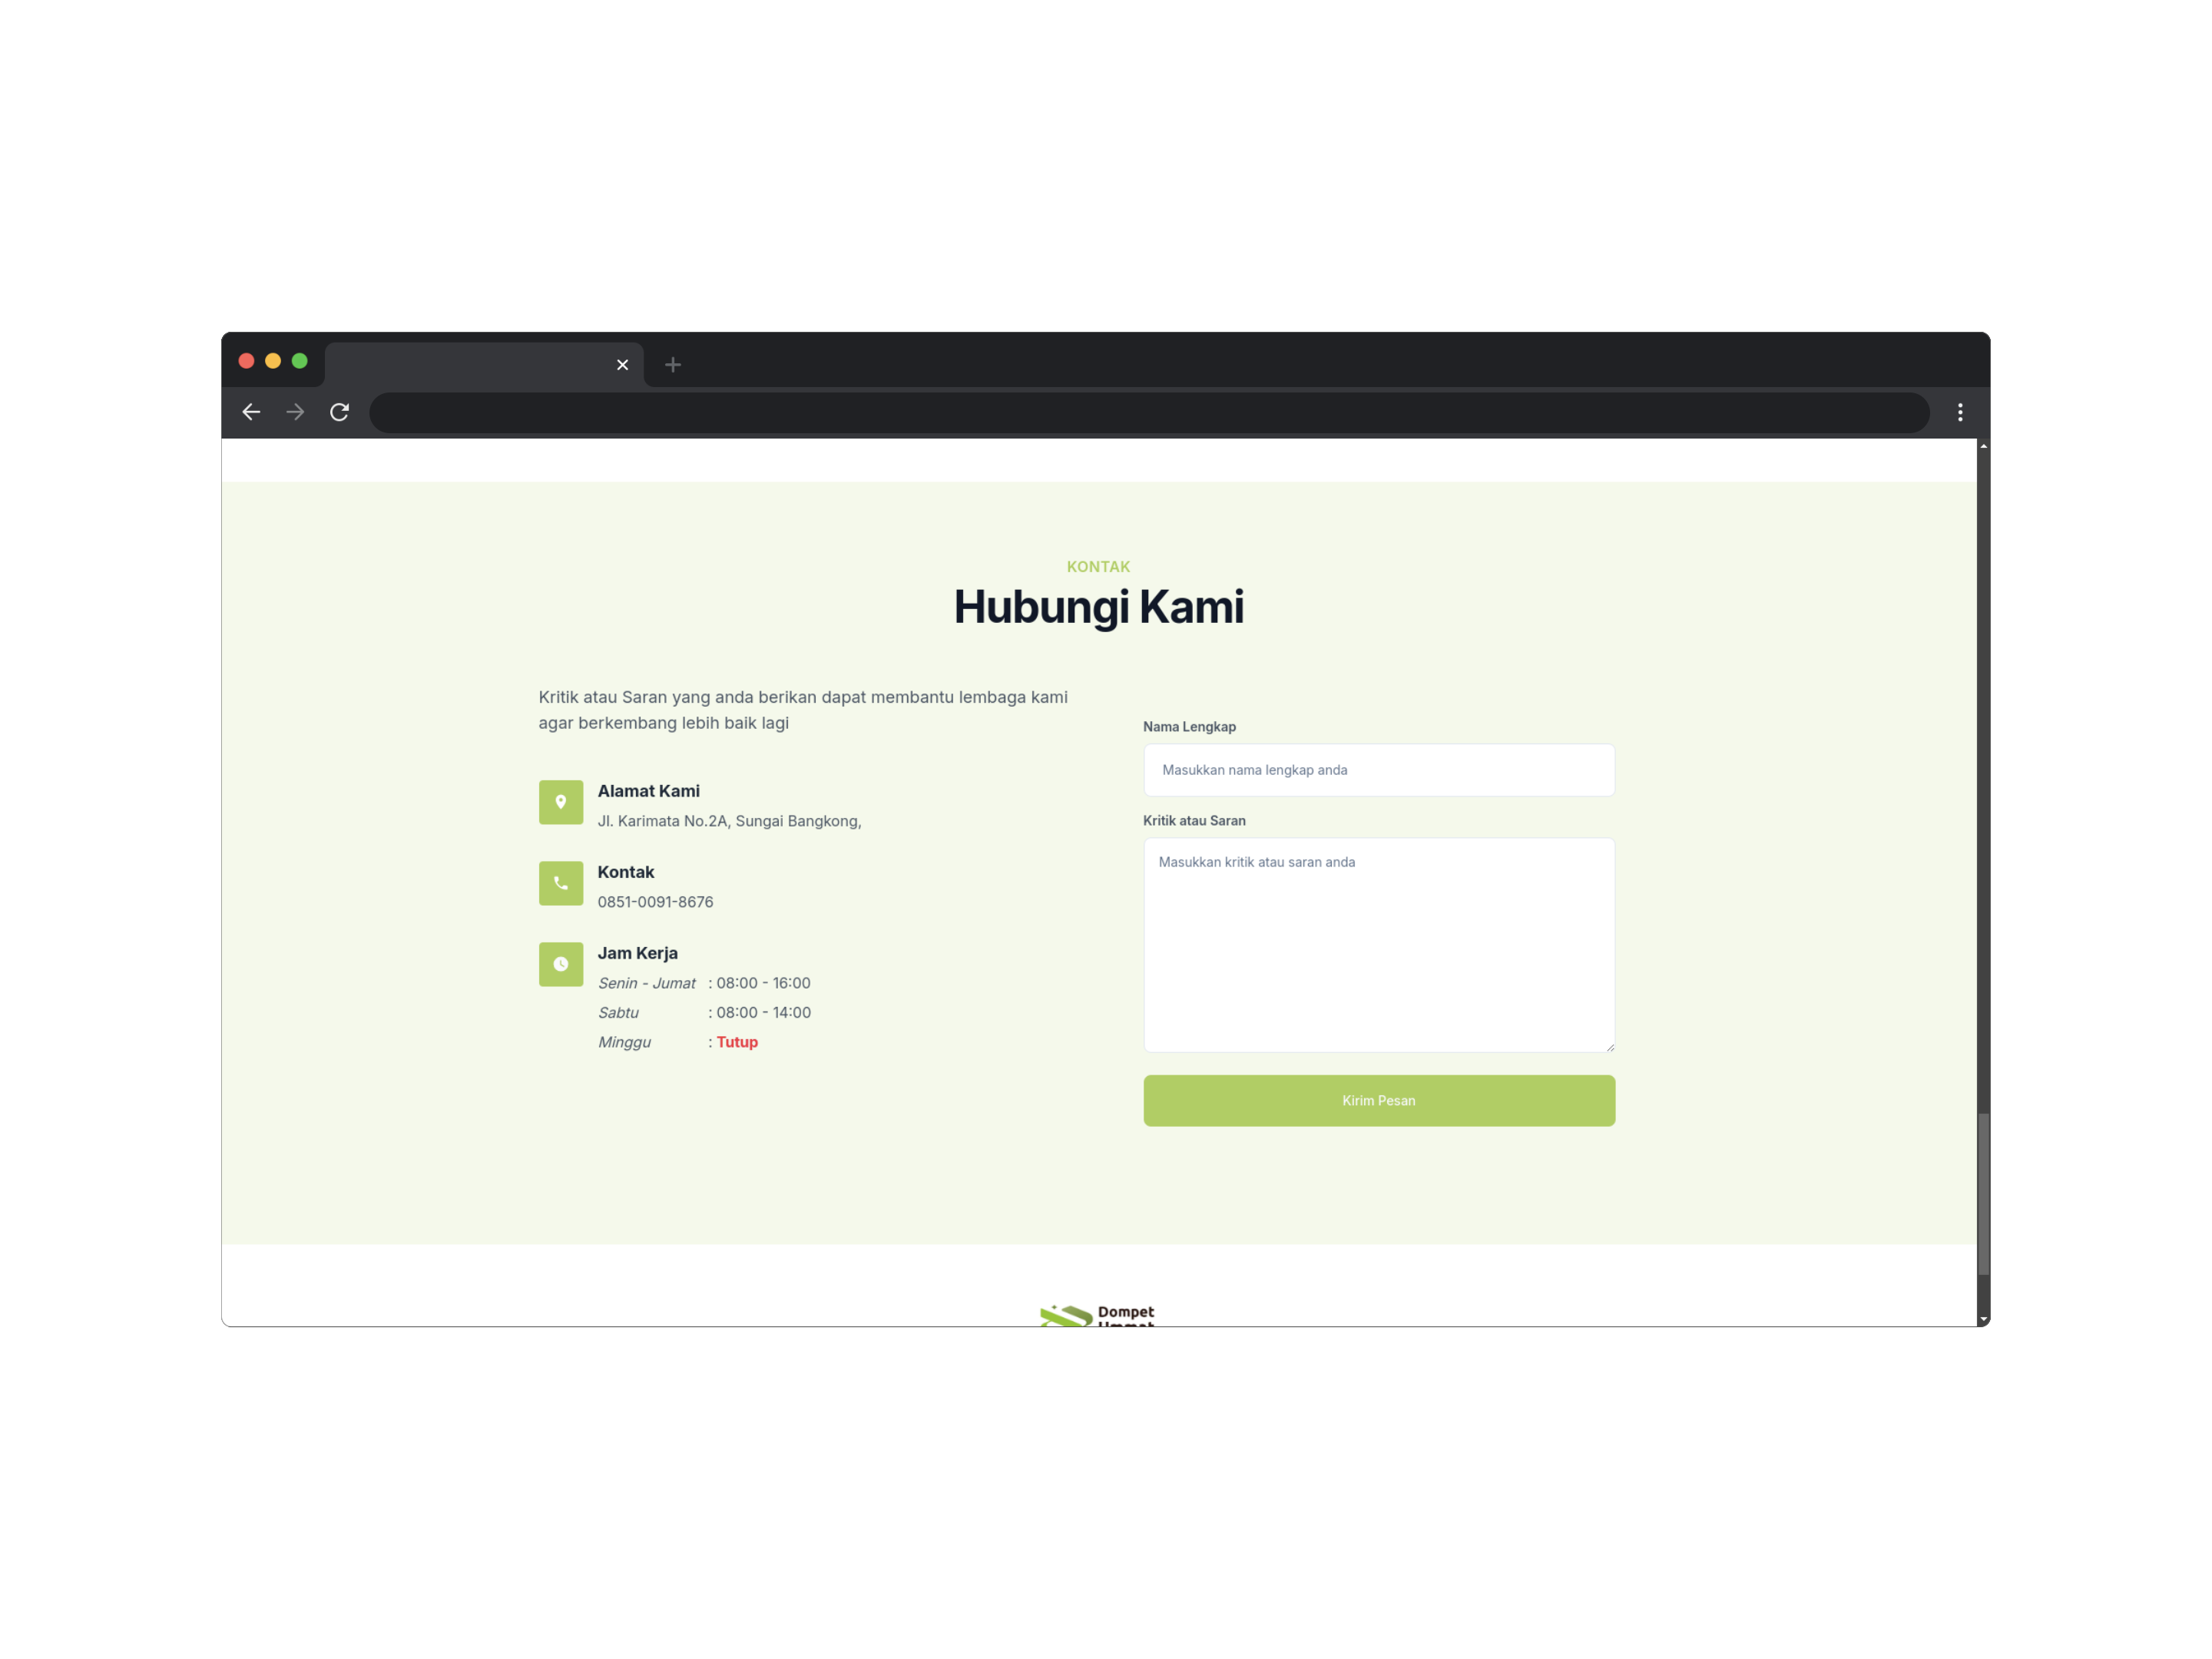Click the browser address bar
Image resolution: width=2212 pixels, height=1659 pixels.
click(x=1148, y=412)
